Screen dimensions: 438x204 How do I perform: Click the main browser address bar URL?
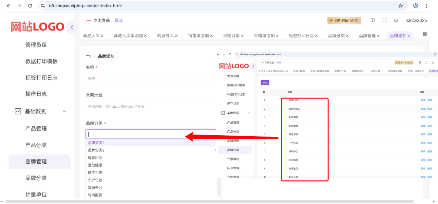(85, 6)
